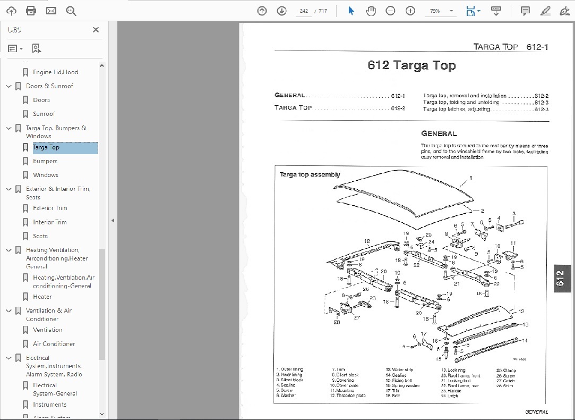Click bookmark icon beside Heater
This screenshot has height=420, width=575.
(x=25, y=297)
